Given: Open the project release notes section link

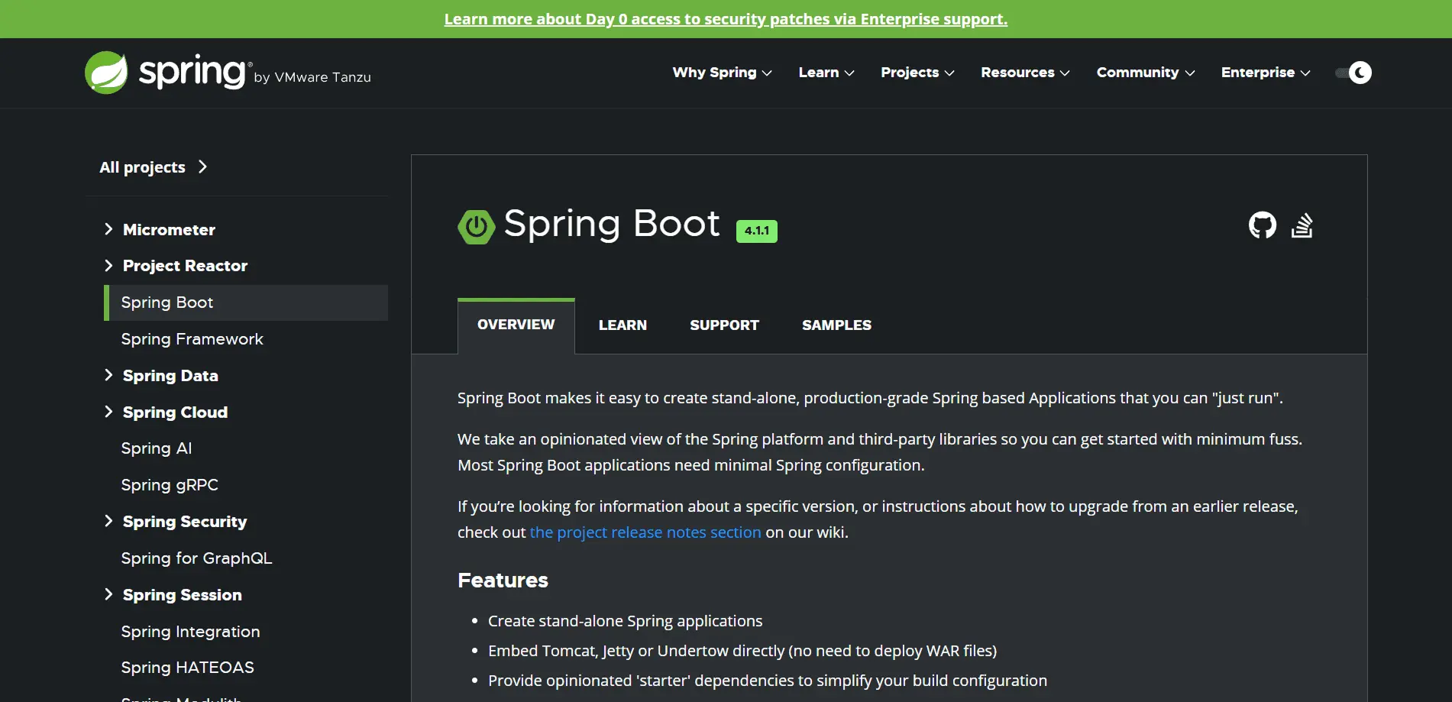Looking at the screenshot, I should coord(645,532).
